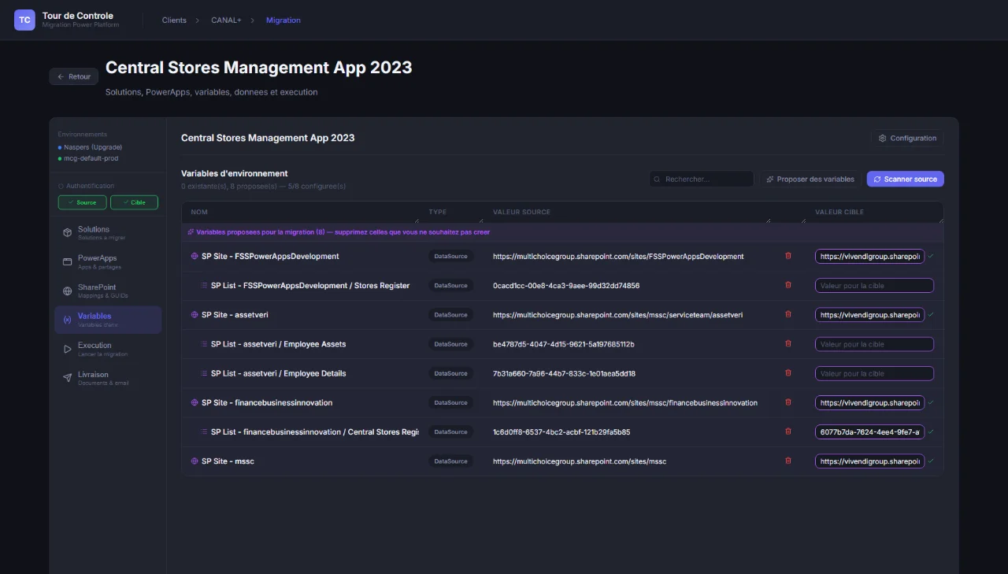1008x574 pixels.
Task: Open the Configuration button
Action: click(907, 138)
